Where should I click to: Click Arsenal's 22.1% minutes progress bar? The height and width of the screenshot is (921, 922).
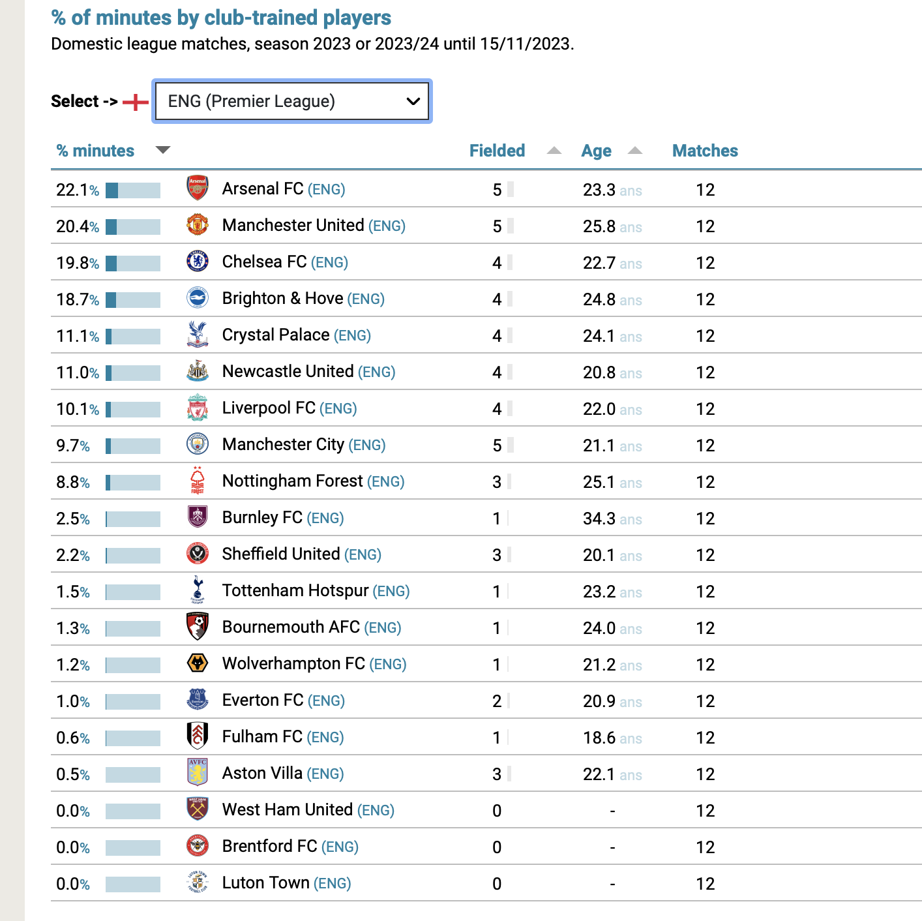tap(133, 190)
